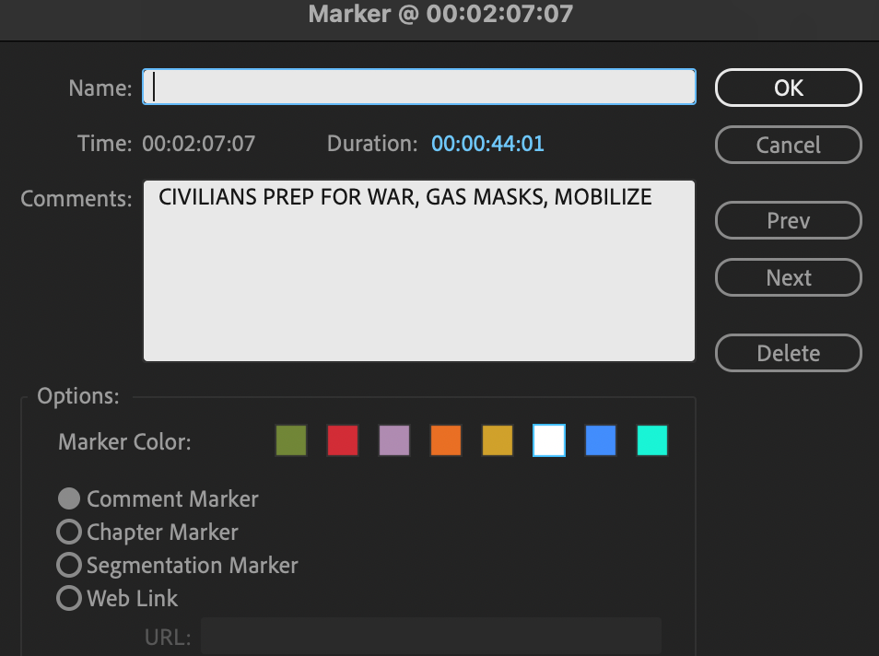Viewport: 879px width, 656px height.
Task: Confirm marker changes with OK
Action: (788, 87)
